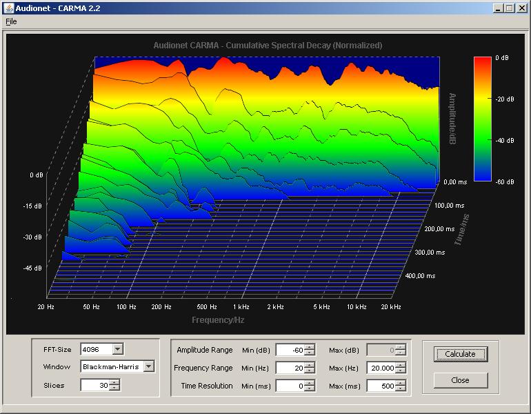The width and height of the screenshot is (531, 414).
Task: Lower Frequency Range Max using down arrow
Action: [401, 371]
